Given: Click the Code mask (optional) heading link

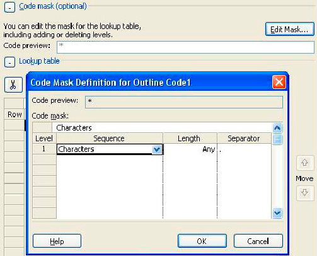Looking at the screenshot, I should point(53,6).
